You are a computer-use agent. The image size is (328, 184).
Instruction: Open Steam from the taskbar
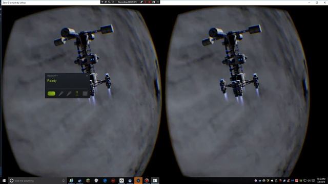click(x=80, y=180)
